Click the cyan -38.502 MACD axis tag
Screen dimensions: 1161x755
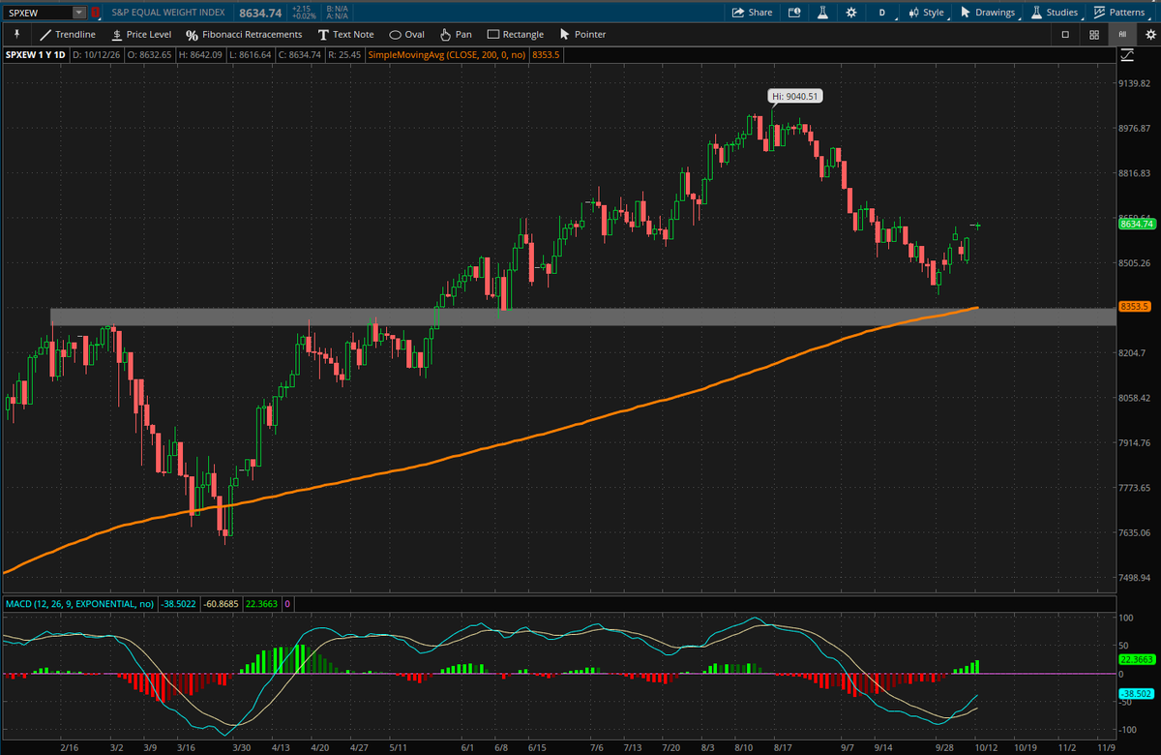[x=1136, y=694]
